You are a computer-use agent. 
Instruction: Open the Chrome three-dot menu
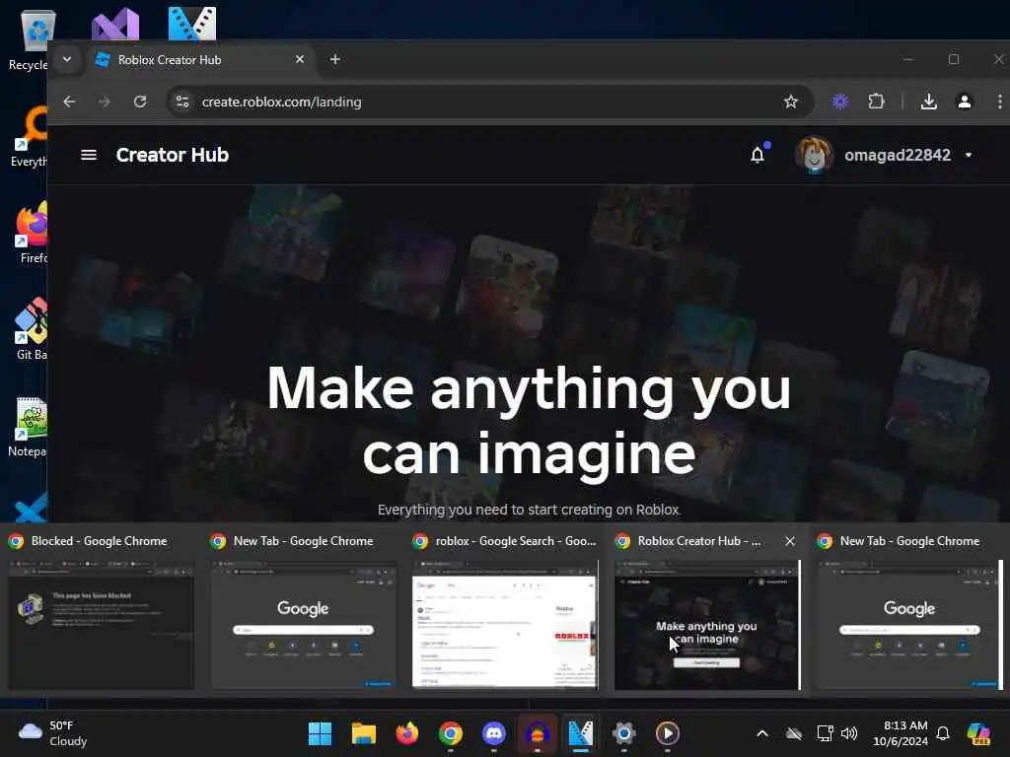click(x=999, y=102)
